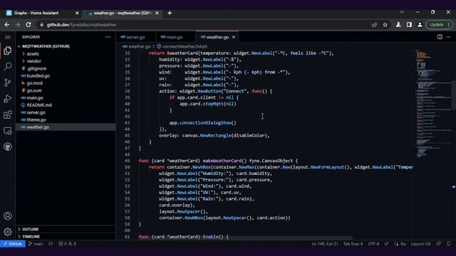Expand the TIMELINE section

pos(66,237)
